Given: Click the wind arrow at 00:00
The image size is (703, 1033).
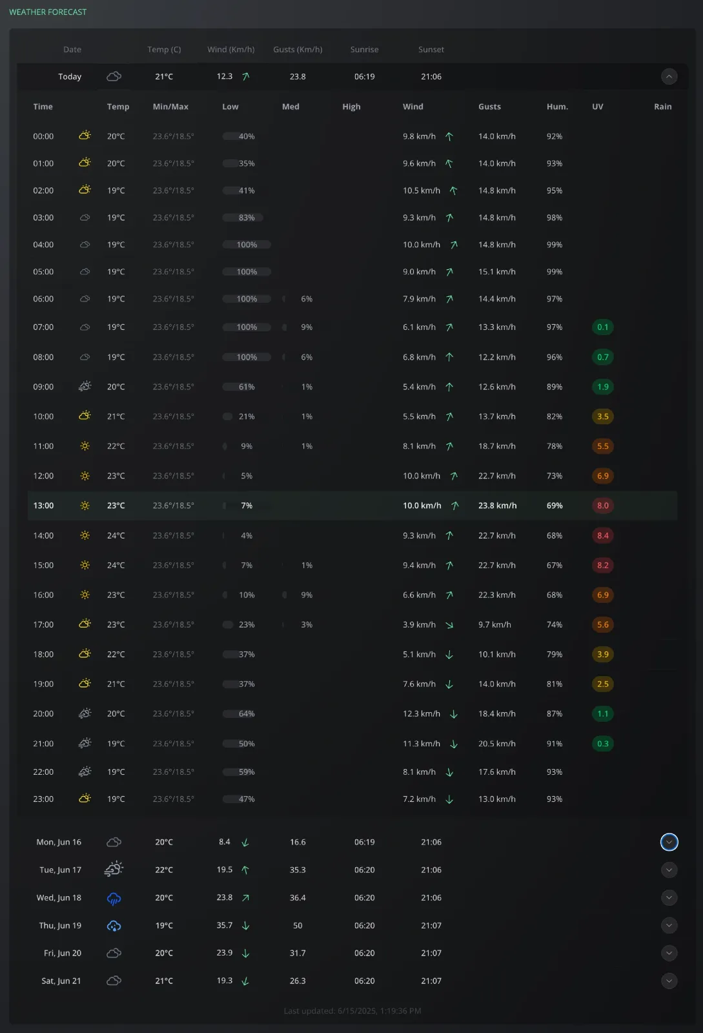Looking at the screenshot, I should pos(449,136).
